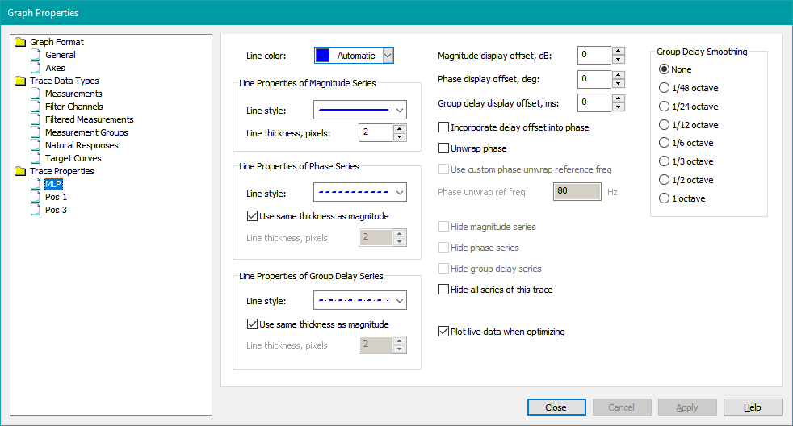Click the blue Line color swatch
793x426 pixels.
pos(323,56)
